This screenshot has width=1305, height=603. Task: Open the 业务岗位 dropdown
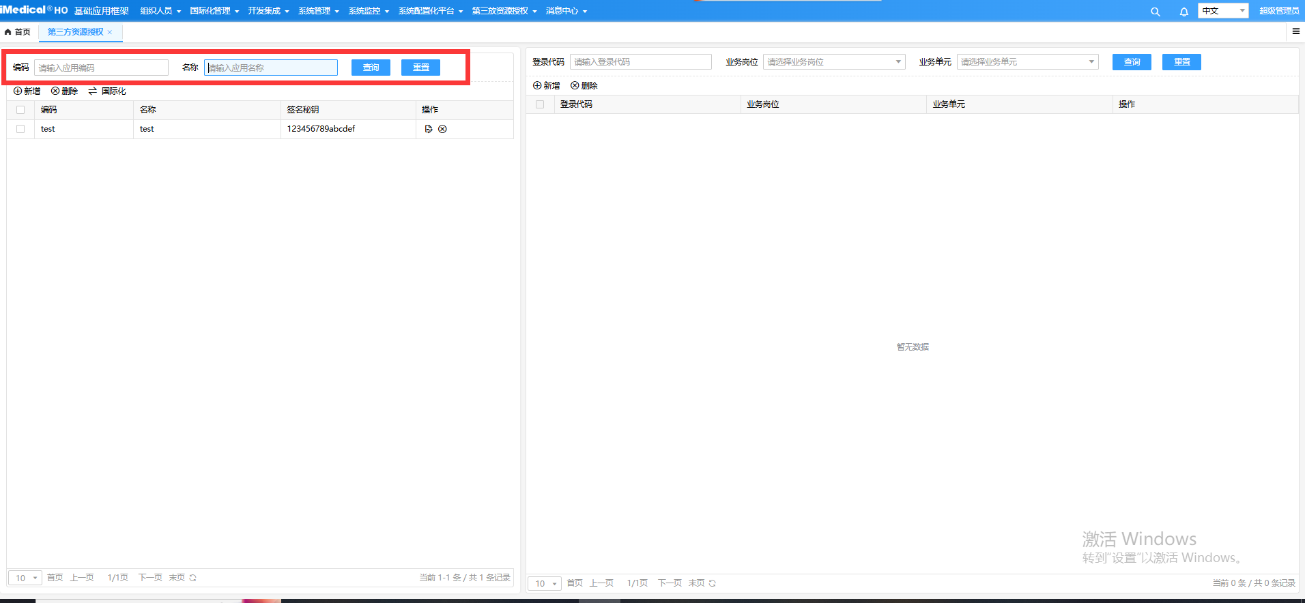coord(834,62)
